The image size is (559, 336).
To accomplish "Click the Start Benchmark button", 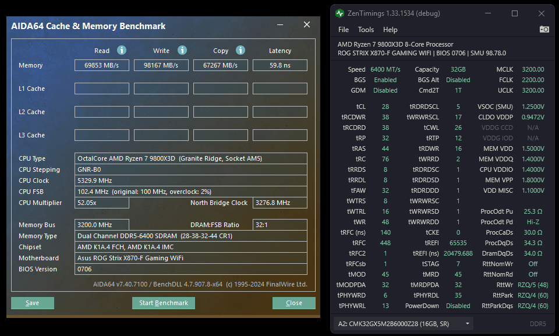I will pyautogui.click(x=163, y=303).
